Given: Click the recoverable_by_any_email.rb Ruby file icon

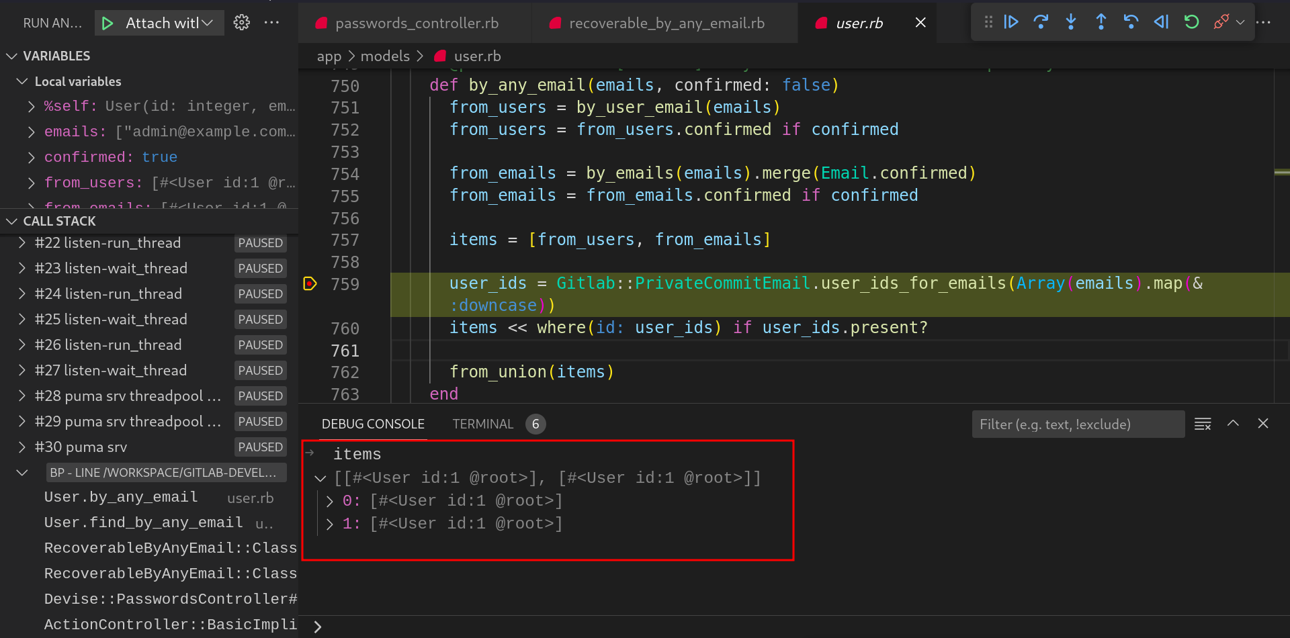Looking at the screenshot, I should point(555,24).
